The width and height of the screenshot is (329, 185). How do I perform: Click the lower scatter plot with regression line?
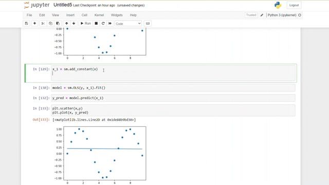[101, 155]
